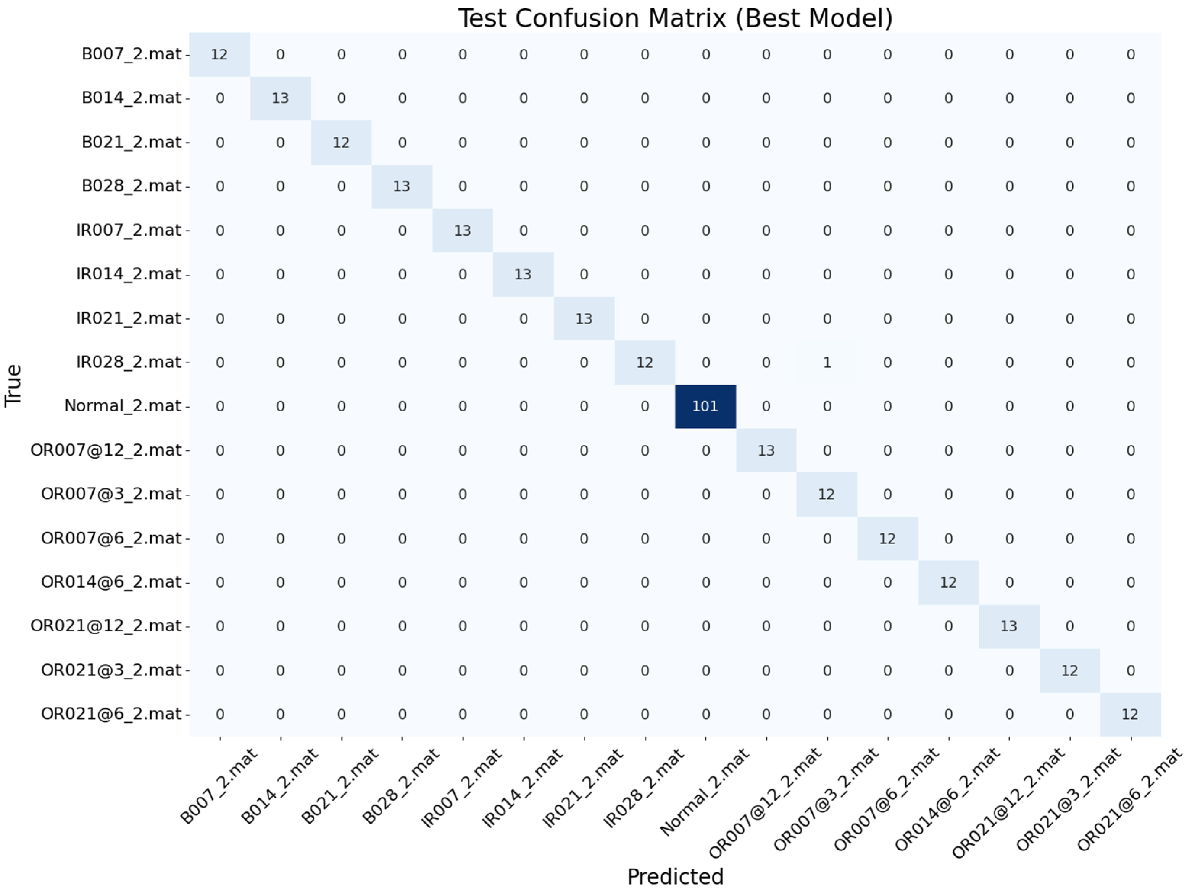Viewport: 1187px width, 893px height.
Task: Click the diagonal cell 12 in IR028_2.mat row
Action: tap(645, 362)
